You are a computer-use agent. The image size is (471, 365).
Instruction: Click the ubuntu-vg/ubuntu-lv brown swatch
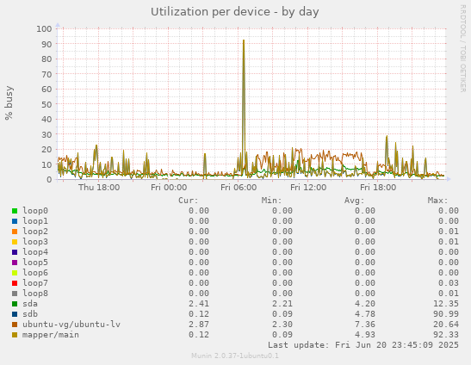[x=15, y=325]
